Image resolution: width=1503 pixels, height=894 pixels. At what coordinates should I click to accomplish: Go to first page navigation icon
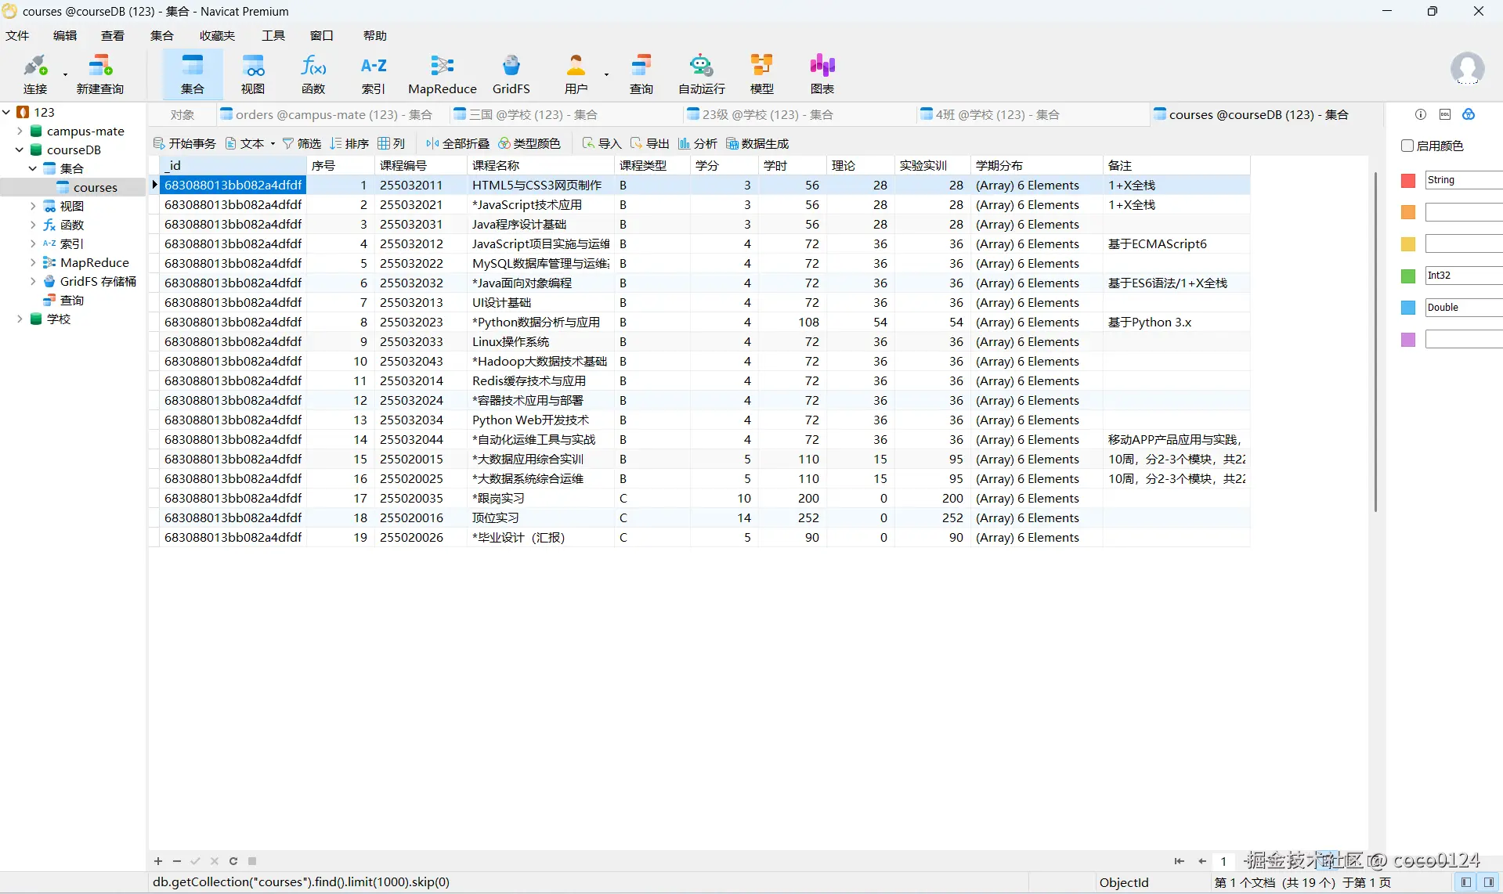click(1179, 861)
